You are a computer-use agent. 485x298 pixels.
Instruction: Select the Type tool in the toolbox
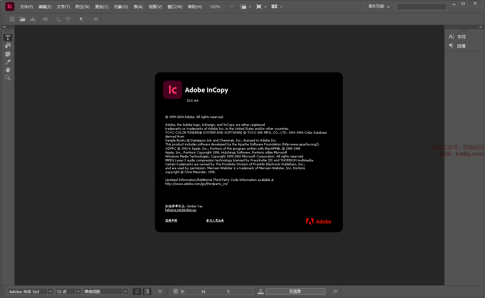coord(8,37)
